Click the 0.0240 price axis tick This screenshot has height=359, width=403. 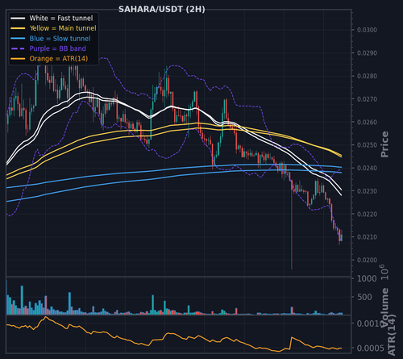(367, 168)
